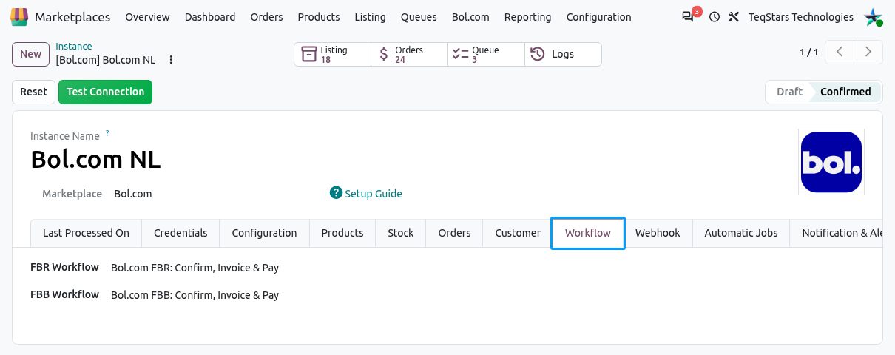The height and width of the screenshot is (355, 895).
Task: Switch to the Products form tab
Action: click(342, 233)
